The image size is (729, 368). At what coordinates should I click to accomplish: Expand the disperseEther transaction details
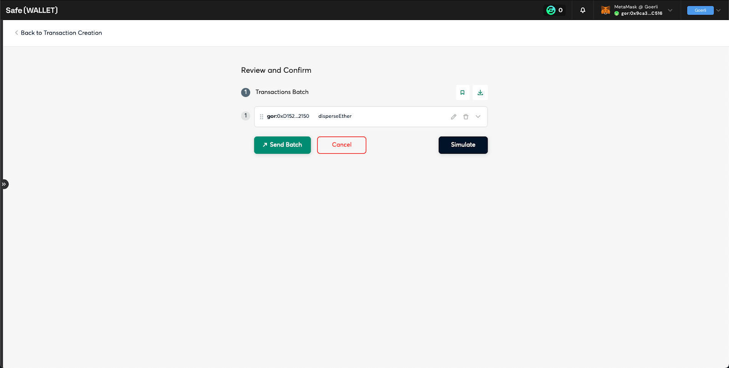pos(478,116)
